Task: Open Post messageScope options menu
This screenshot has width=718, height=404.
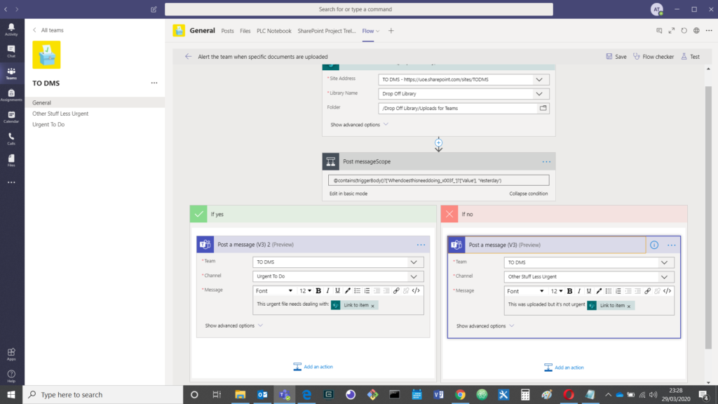Action: click(x=546, y=162)
